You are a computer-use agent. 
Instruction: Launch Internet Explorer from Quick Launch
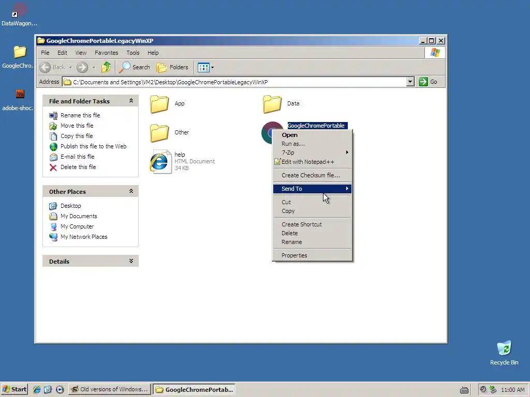(37, 389)
